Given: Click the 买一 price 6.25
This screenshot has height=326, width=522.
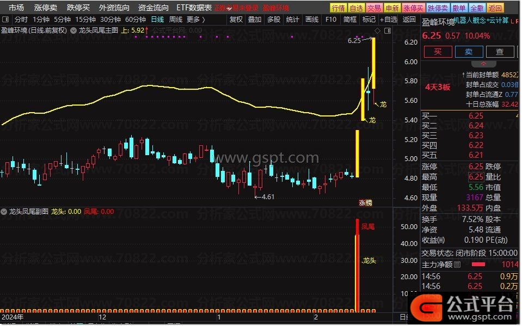Looking at the screenshot, I should (476, 115).
